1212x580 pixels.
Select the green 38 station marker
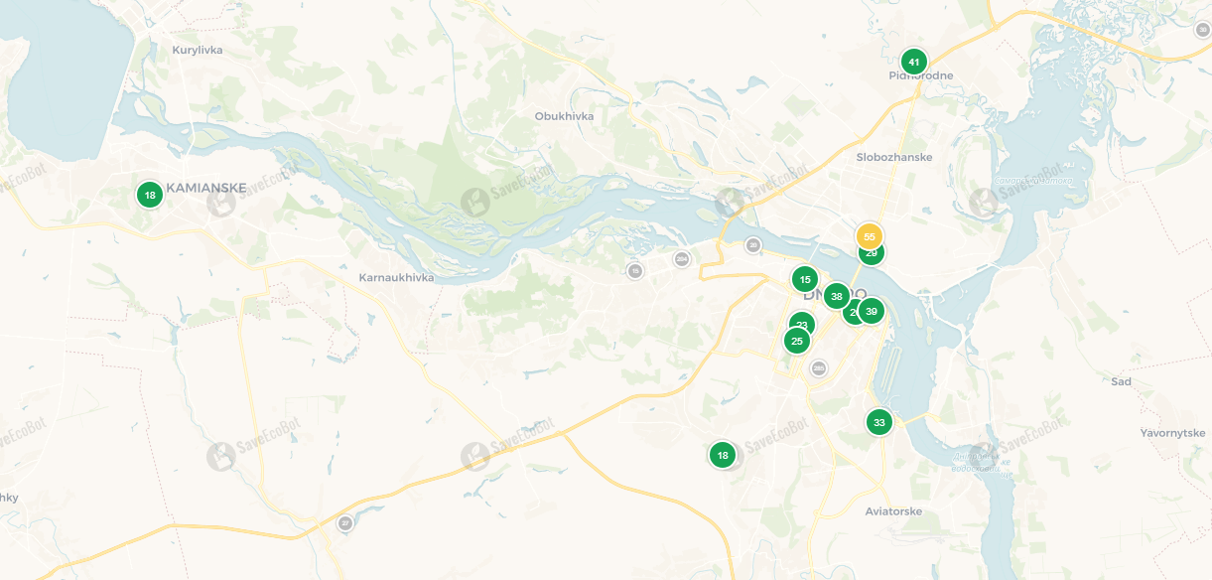(837, 296)
